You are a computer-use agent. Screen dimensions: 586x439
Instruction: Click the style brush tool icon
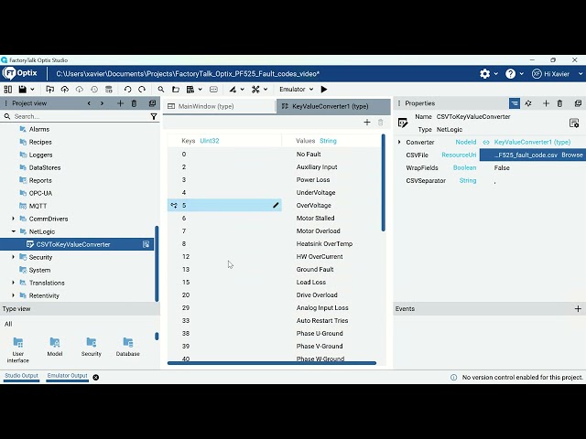pos(233,90)
